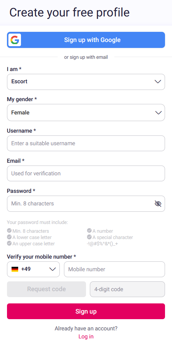Click the upper case letter checkmark icon

click(x=9, y=243)
